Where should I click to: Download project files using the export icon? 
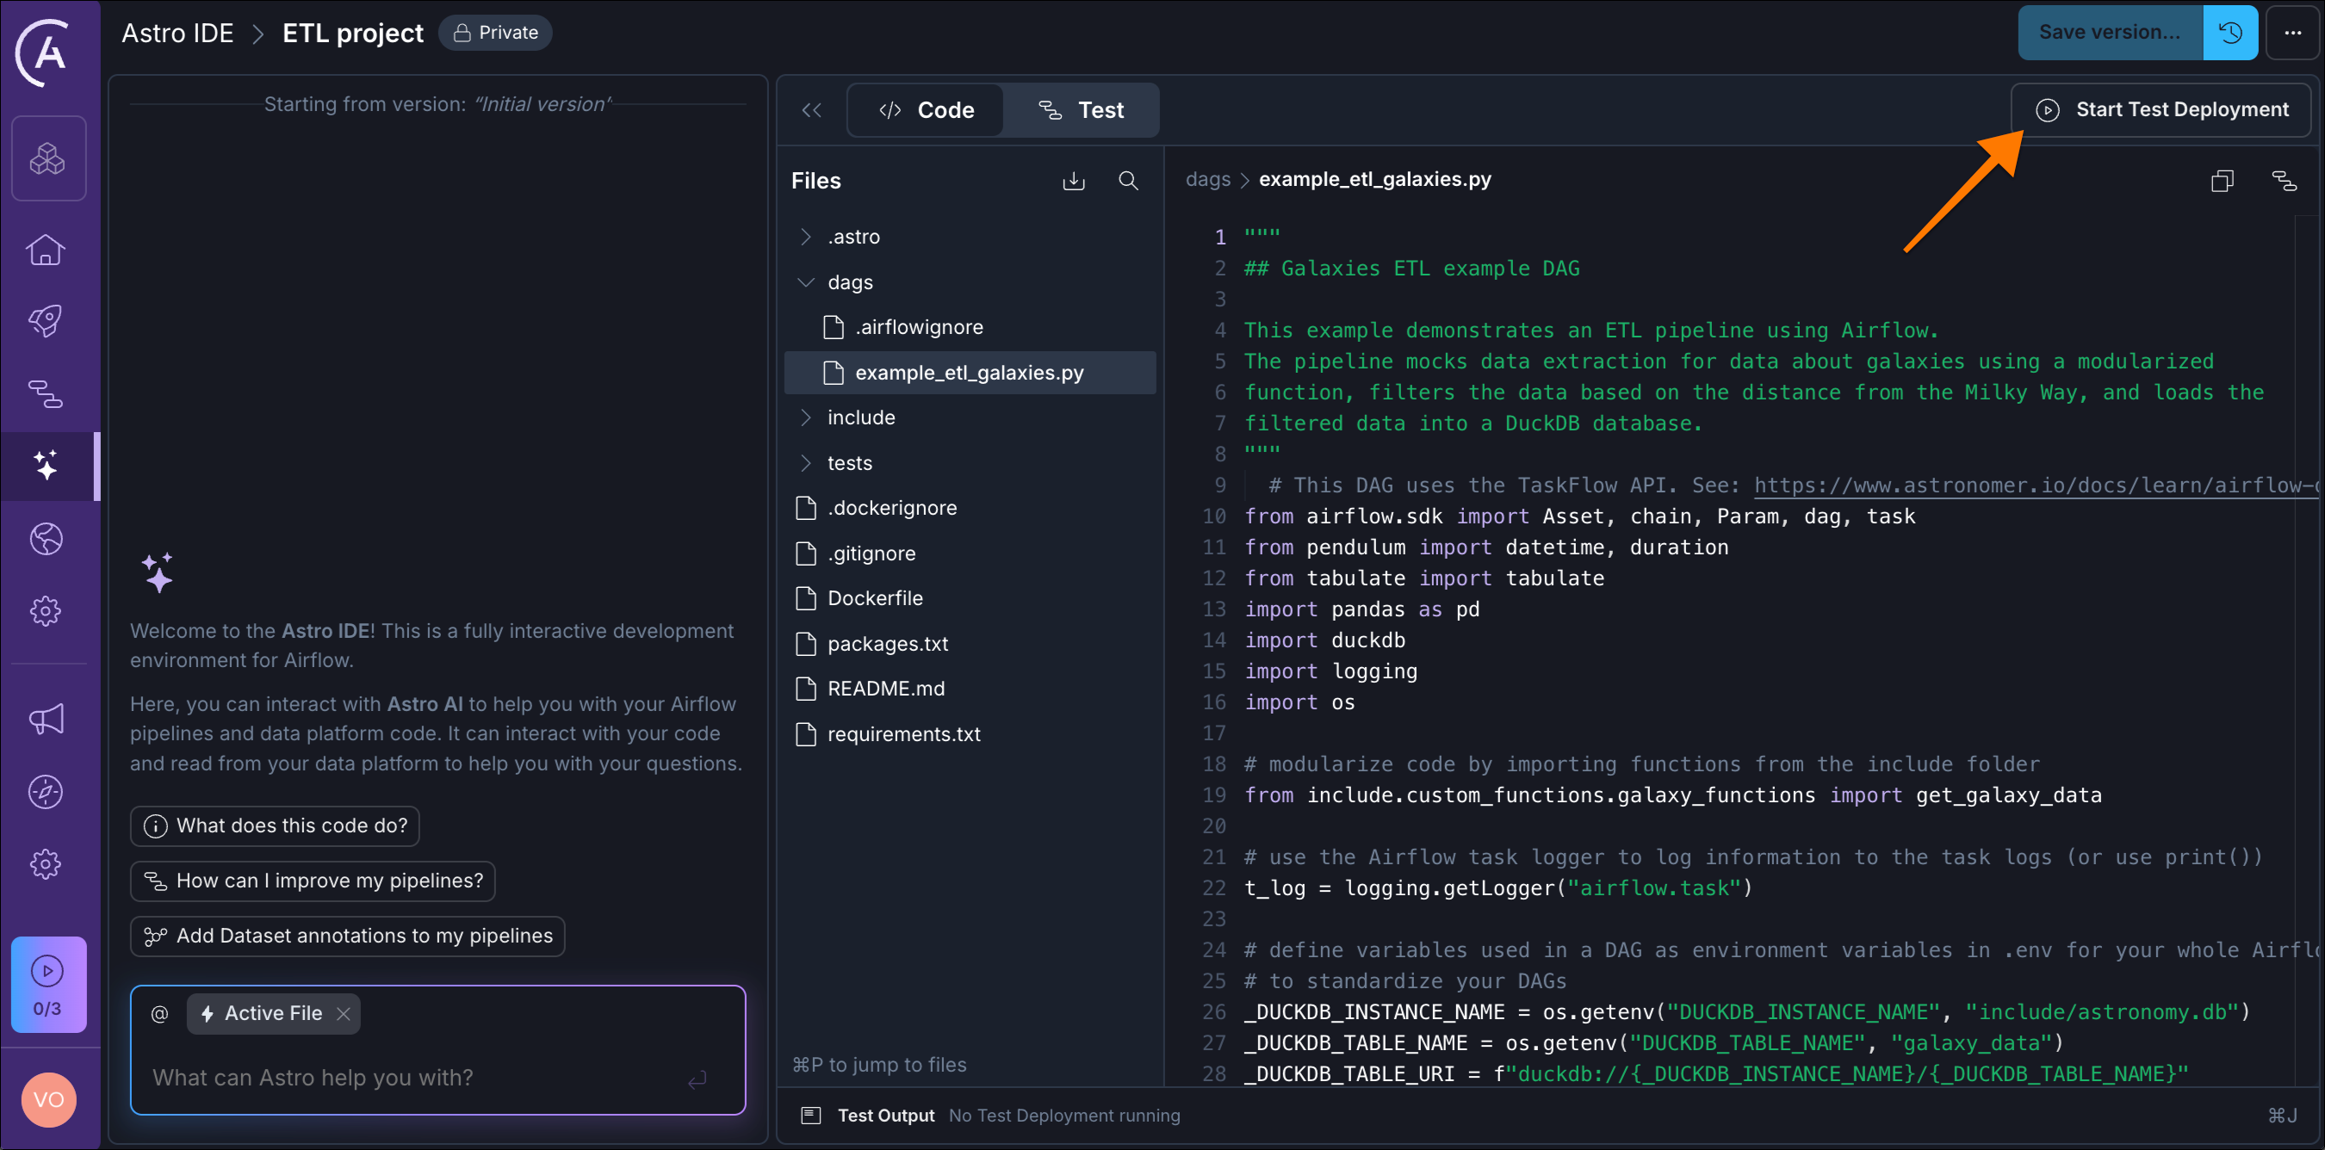tap(1073, 181)
